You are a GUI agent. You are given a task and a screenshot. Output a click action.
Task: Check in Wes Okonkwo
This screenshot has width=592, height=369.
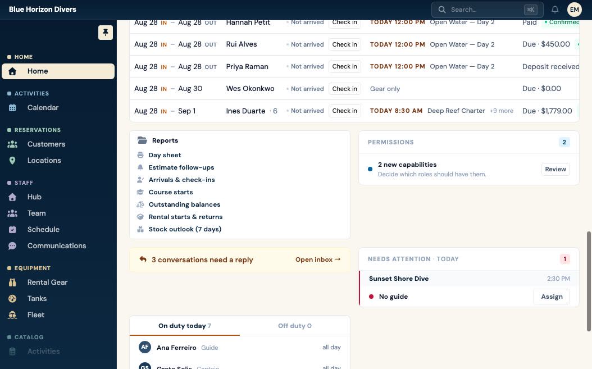(345, 89)
